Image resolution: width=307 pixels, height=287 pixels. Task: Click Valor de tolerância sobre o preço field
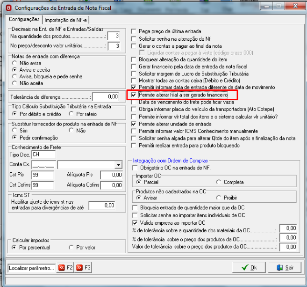tap(288, 247)
